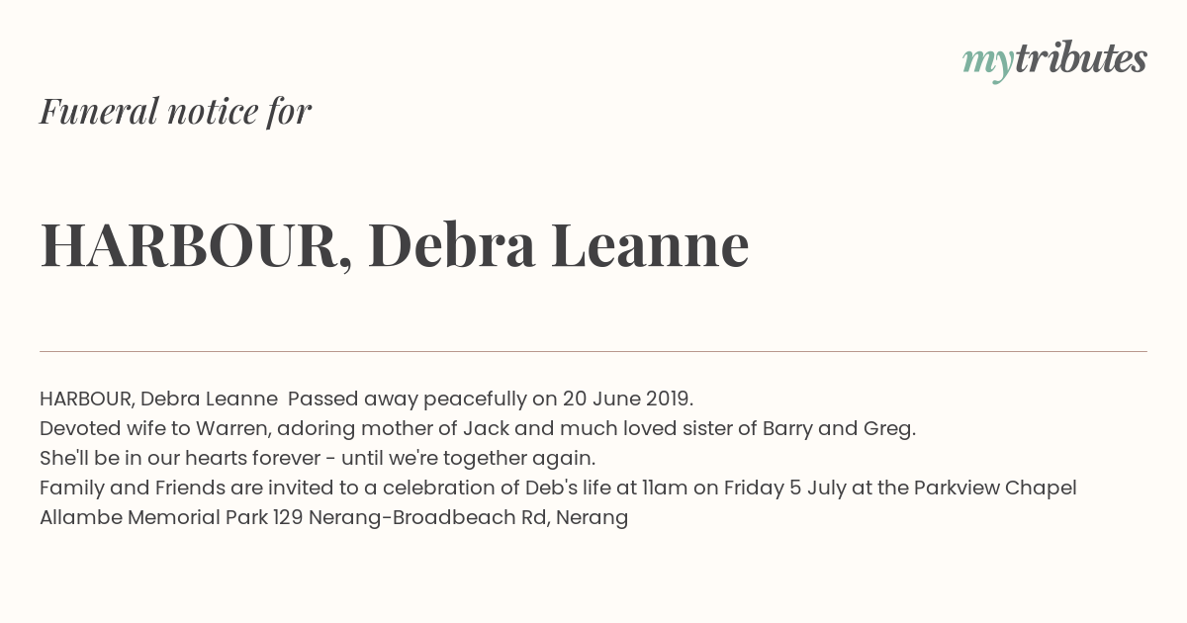This screenshot has width=1187, height=623.
Task: Click the name "Warren" in notice text
Action: [233, 428]
